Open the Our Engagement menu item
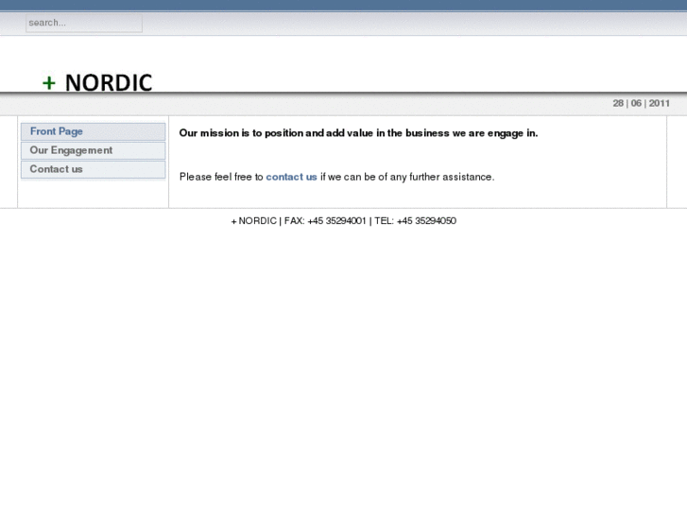Screen dimensions: 687x515 [93, 150]
